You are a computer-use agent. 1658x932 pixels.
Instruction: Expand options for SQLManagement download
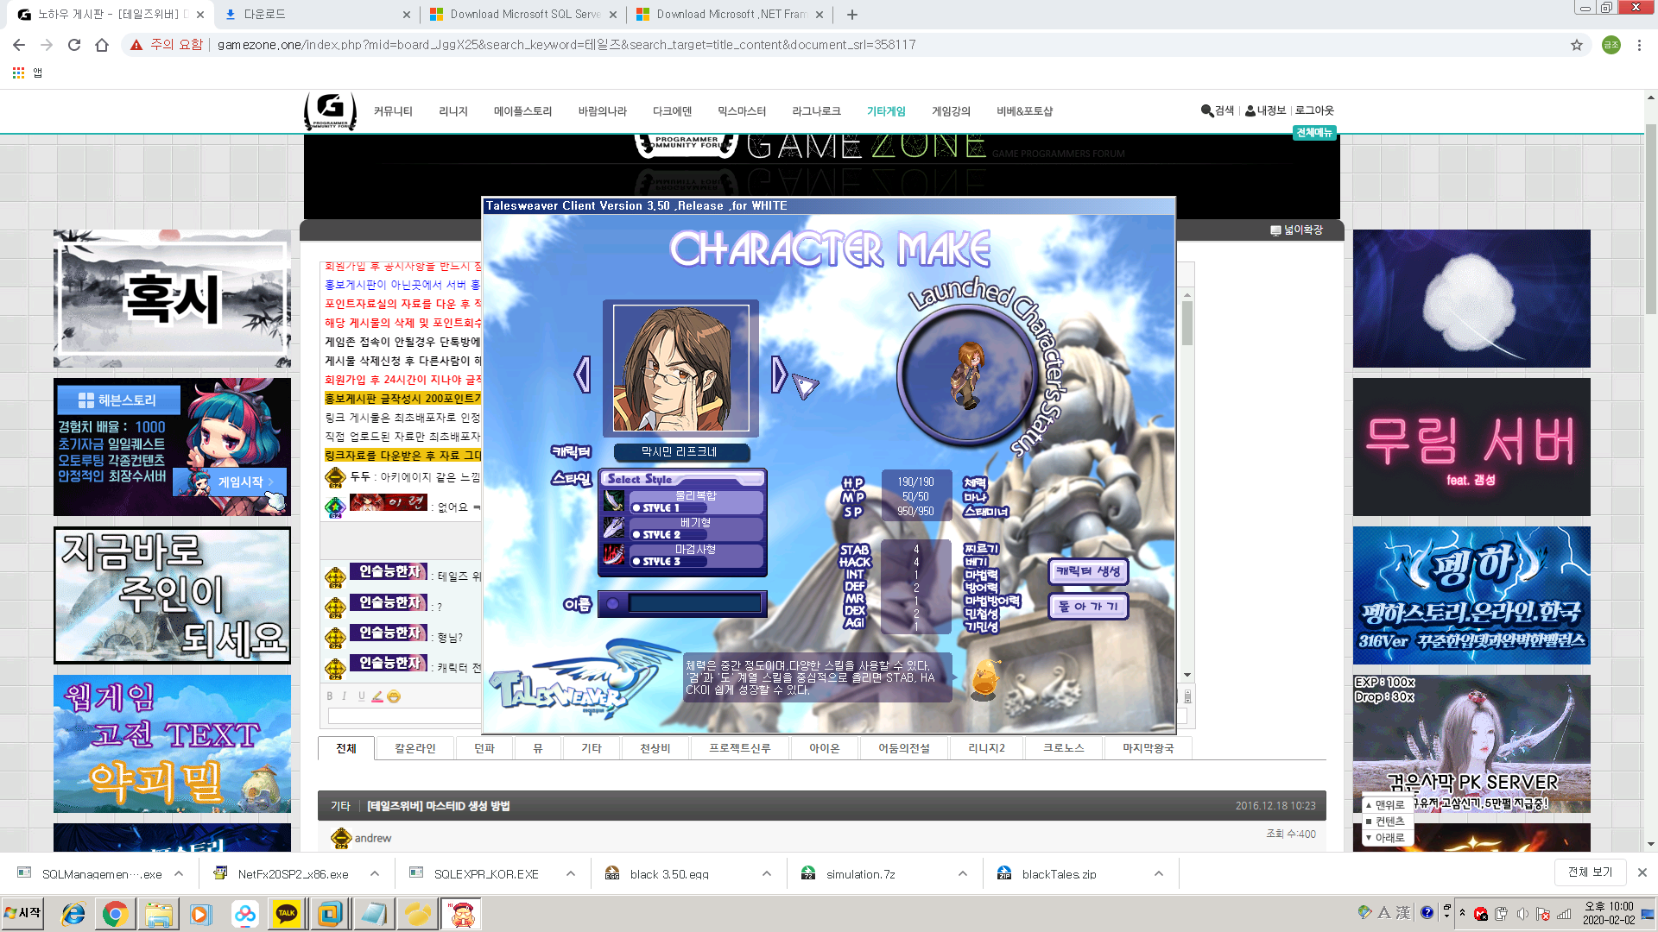[179, 873]
